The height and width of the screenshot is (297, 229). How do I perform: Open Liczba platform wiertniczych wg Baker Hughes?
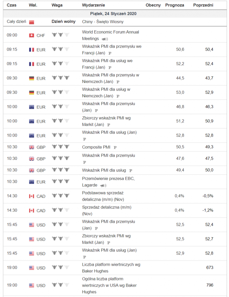coord(111,265)
